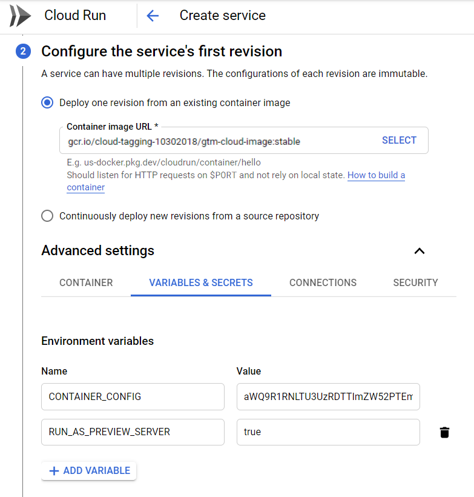Open the How to build a container link

point(376,175)
